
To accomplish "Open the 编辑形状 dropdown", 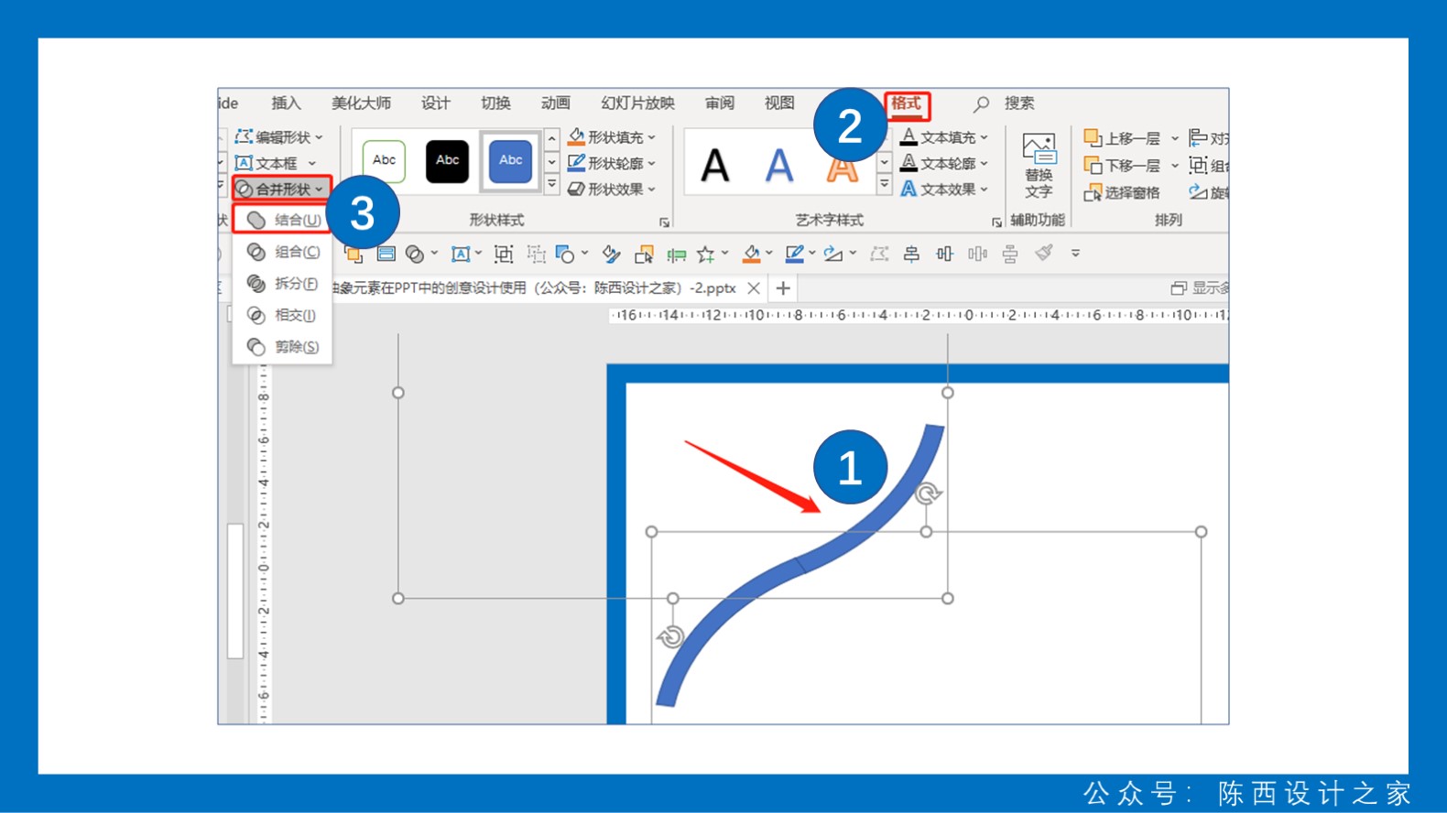I will [279, 137].
